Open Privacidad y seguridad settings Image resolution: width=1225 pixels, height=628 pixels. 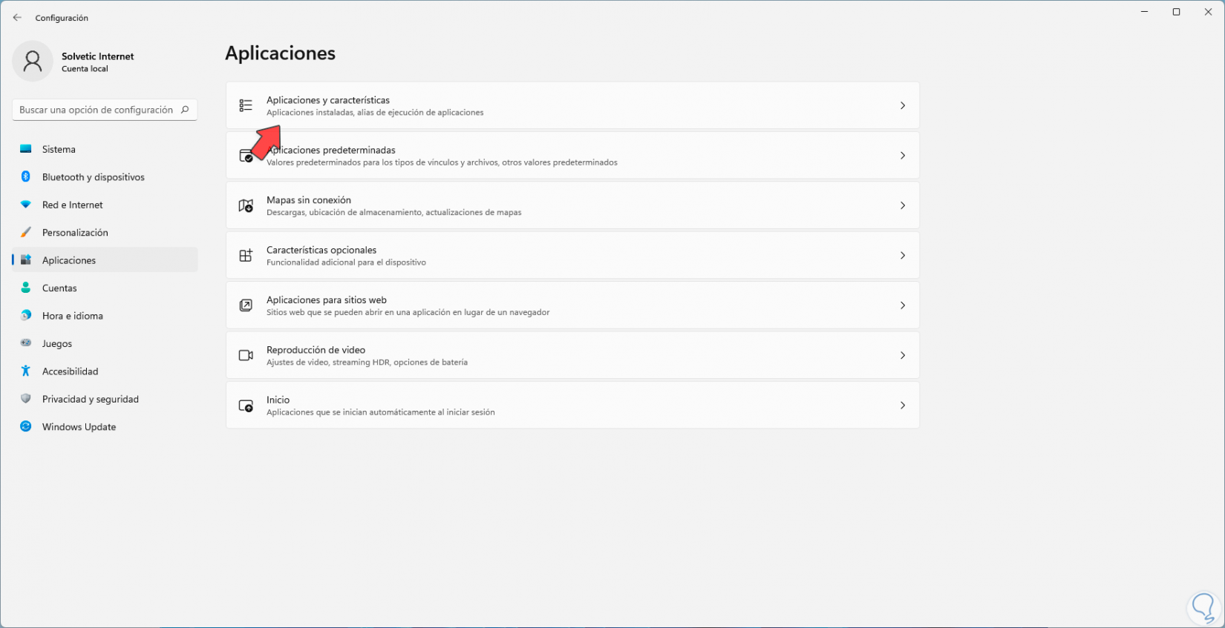coord(90,400)
